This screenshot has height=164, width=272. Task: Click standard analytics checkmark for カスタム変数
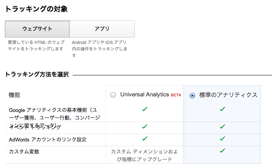[x=222, y=150]
